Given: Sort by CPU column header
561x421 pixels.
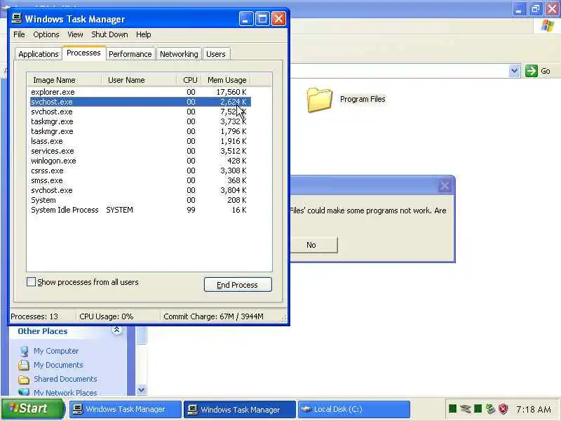Looking at the screenshot, I should point(189,80).
